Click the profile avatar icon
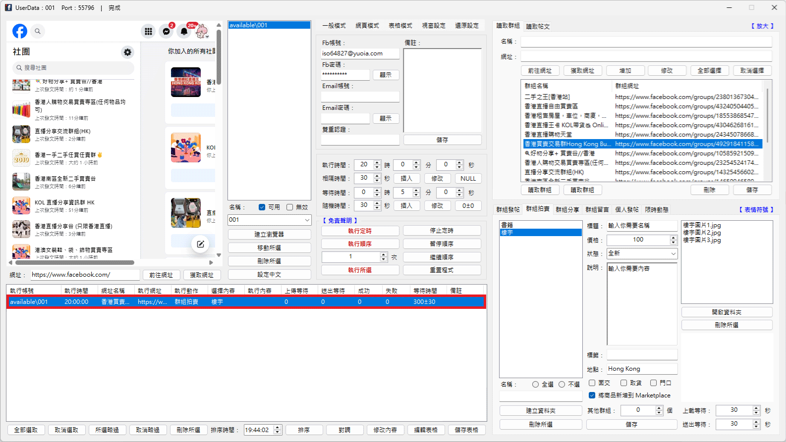 point(202,31)
